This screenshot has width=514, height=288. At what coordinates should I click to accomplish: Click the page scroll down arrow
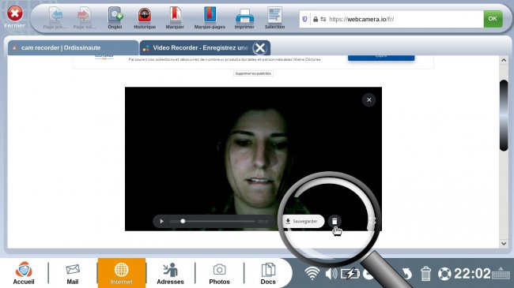[504, 244]
